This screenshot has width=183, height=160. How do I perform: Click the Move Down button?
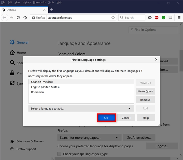coord(145,91)
